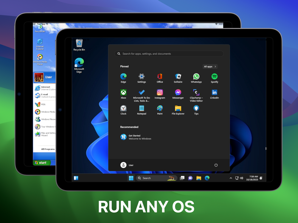The height and width of the screenshot is (223, 298).
Task: Open Widgets button on taskbar
Action: coord(76,178)
